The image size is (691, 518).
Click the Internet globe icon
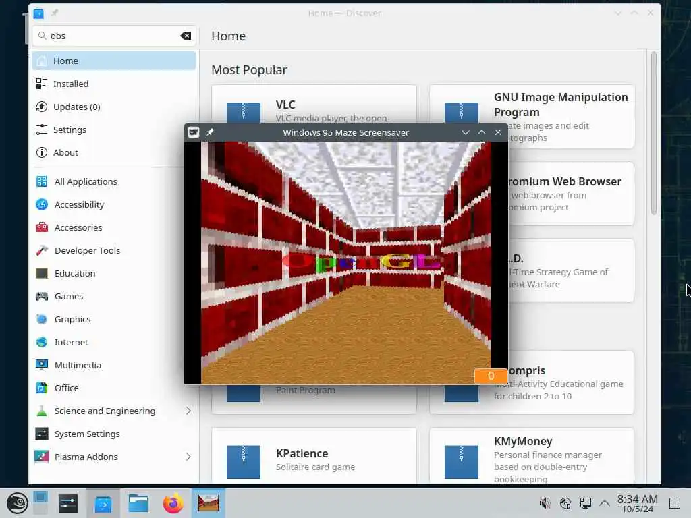(x=42, y=342)
